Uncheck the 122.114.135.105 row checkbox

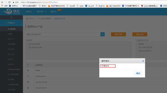[28, 82]
